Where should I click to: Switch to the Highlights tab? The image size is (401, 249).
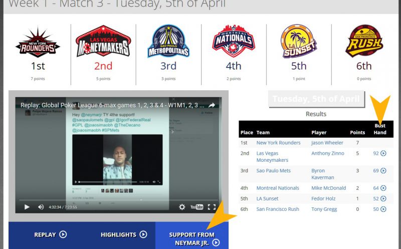pos(124,234)
